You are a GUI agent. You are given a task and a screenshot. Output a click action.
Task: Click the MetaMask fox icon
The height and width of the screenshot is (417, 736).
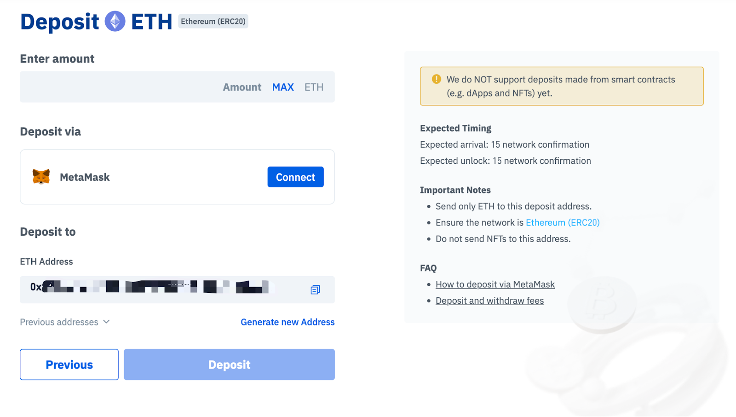pyautogui.click(x=41, y=177)
